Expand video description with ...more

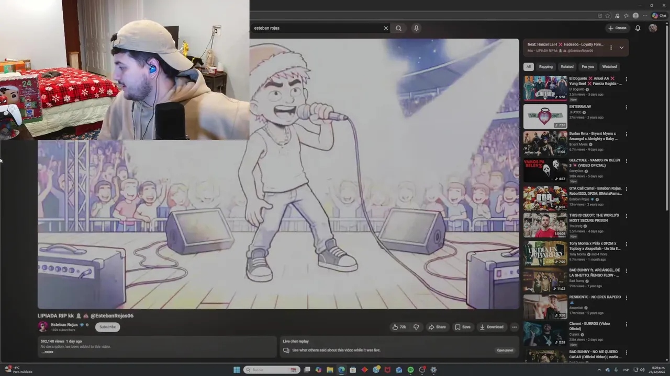[47, 352]
